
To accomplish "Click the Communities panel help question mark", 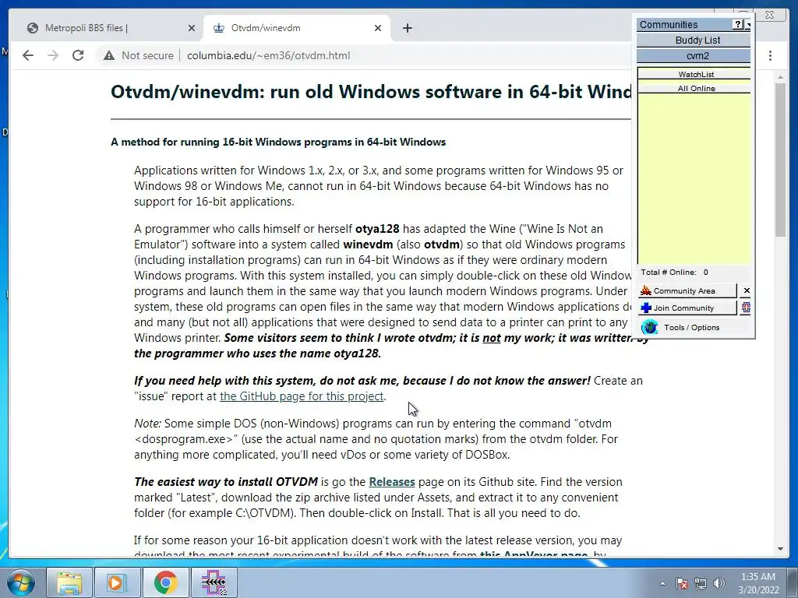I will pyautogui.click(x=738, y=24).
